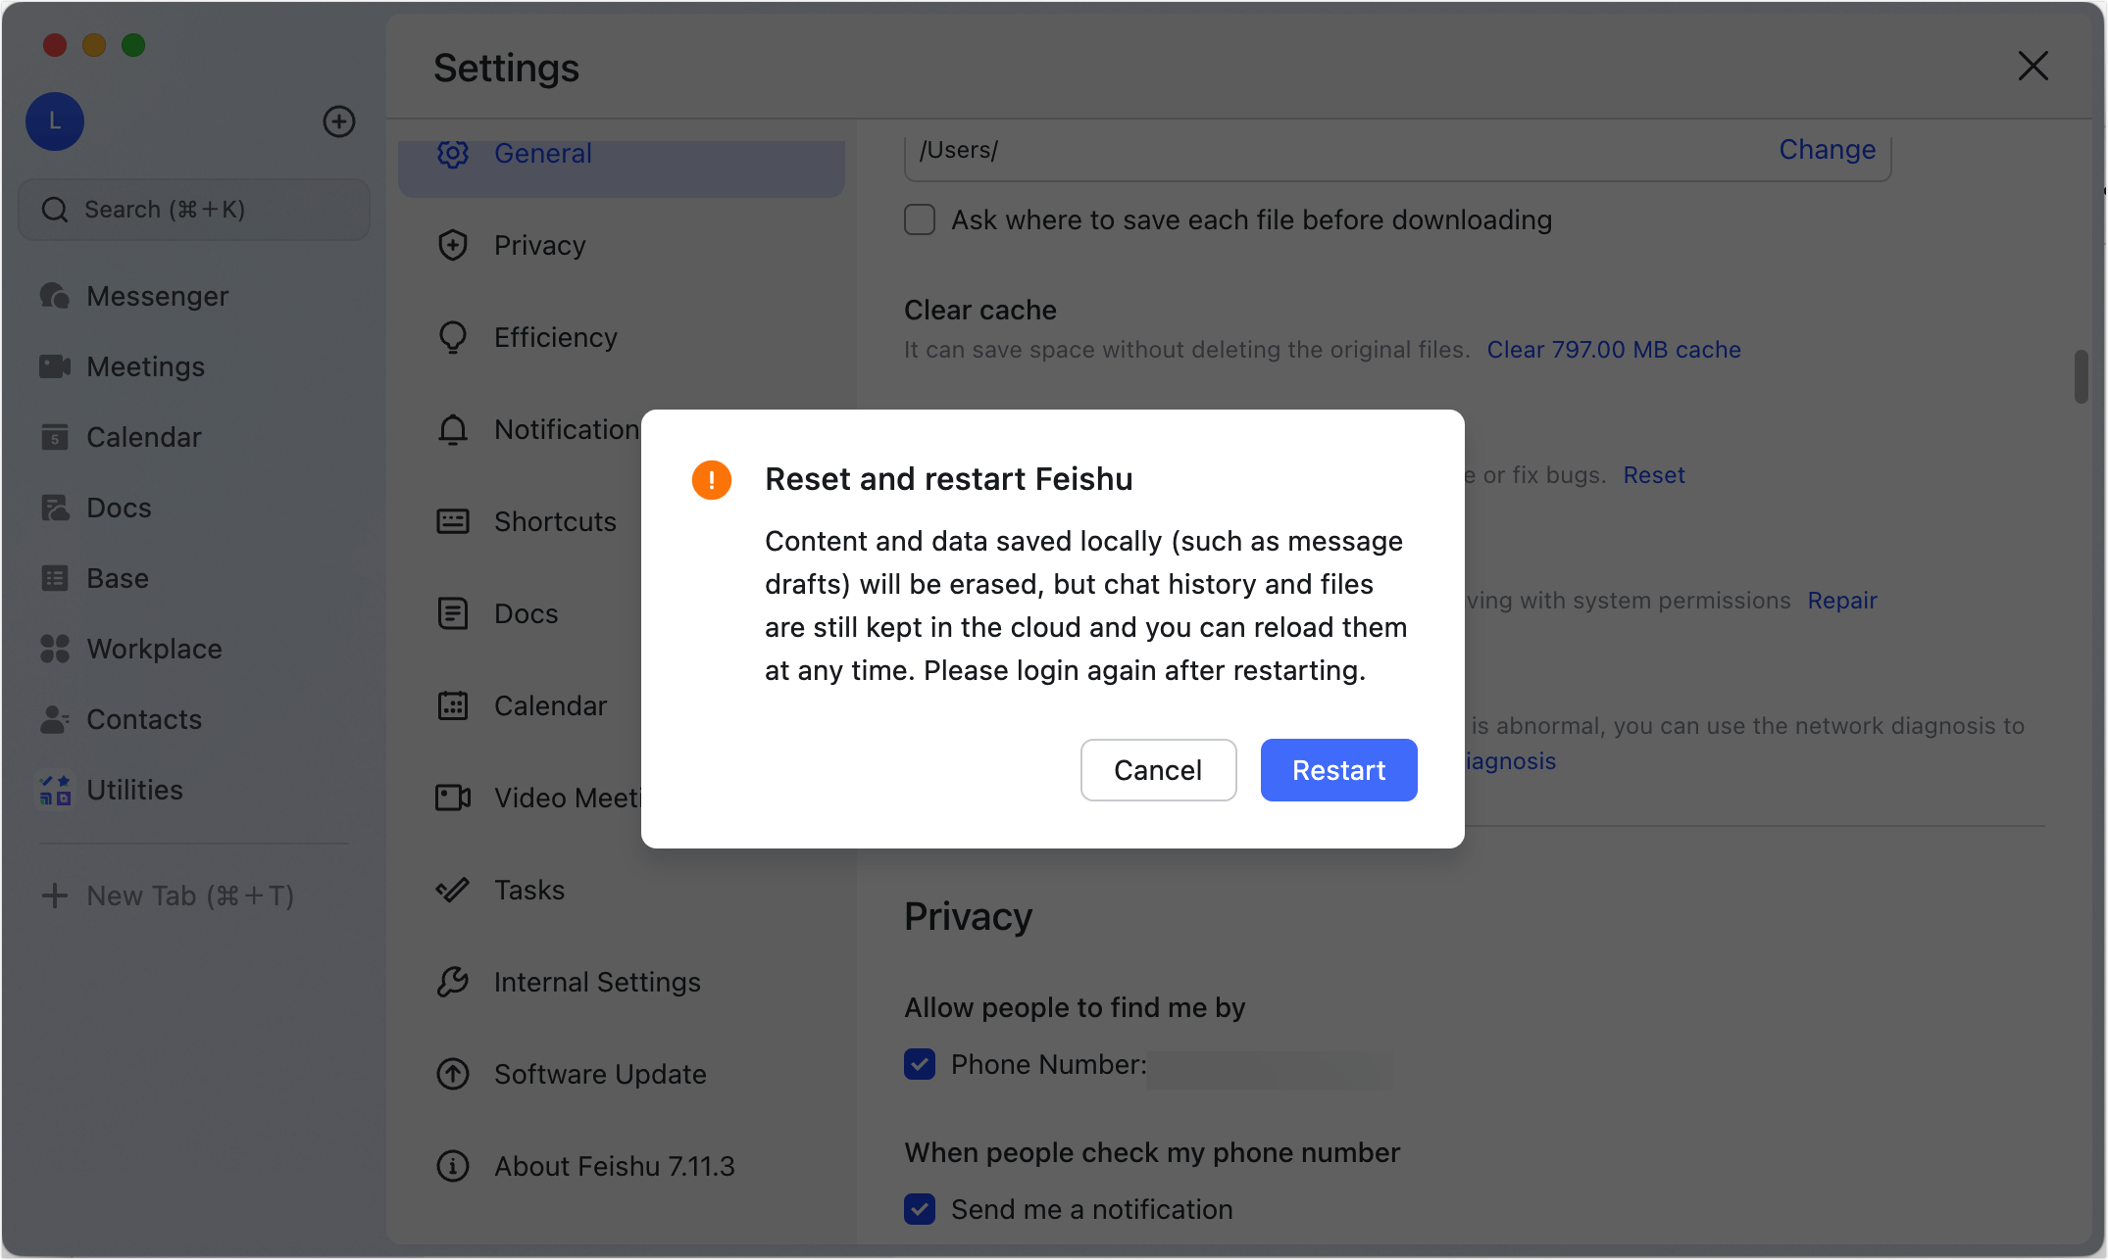Click the Search input field
2108x1260 pixels.
click(194, 210)
